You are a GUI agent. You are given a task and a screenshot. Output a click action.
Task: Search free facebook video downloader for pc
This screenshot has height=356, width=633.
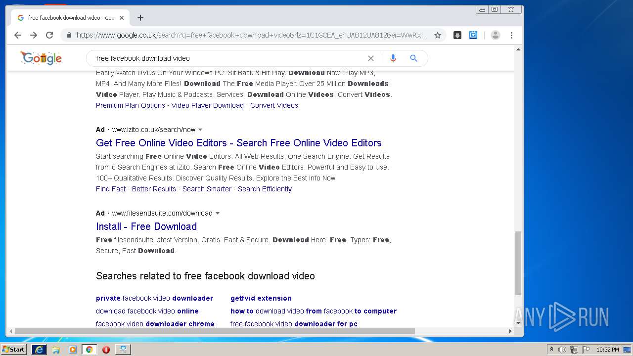point(294,324)
